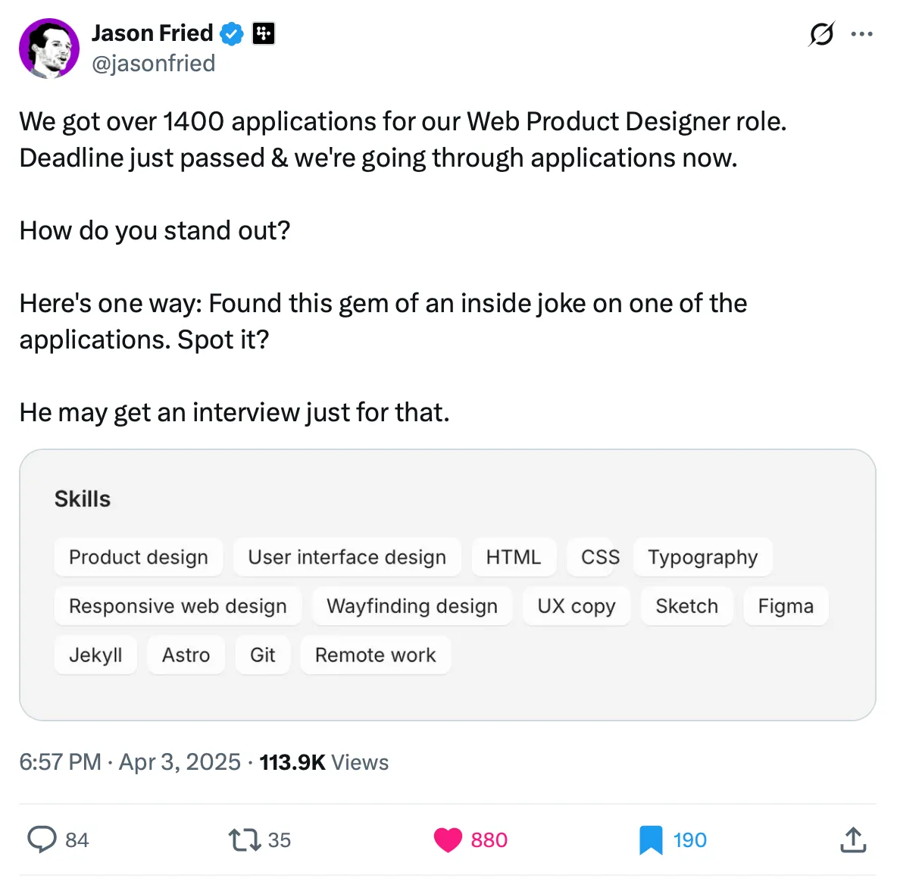The width and height of the screenshot is (897, 888).
Task: Click Jason Fried's verified blue checkmark
Action: pos(232,33)
